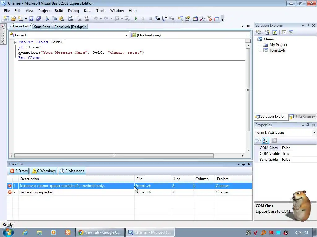The width and height of the screenshot is (317, 237).
Task: Click the Uncomment selected lines icon
Action: coord(87,19)
